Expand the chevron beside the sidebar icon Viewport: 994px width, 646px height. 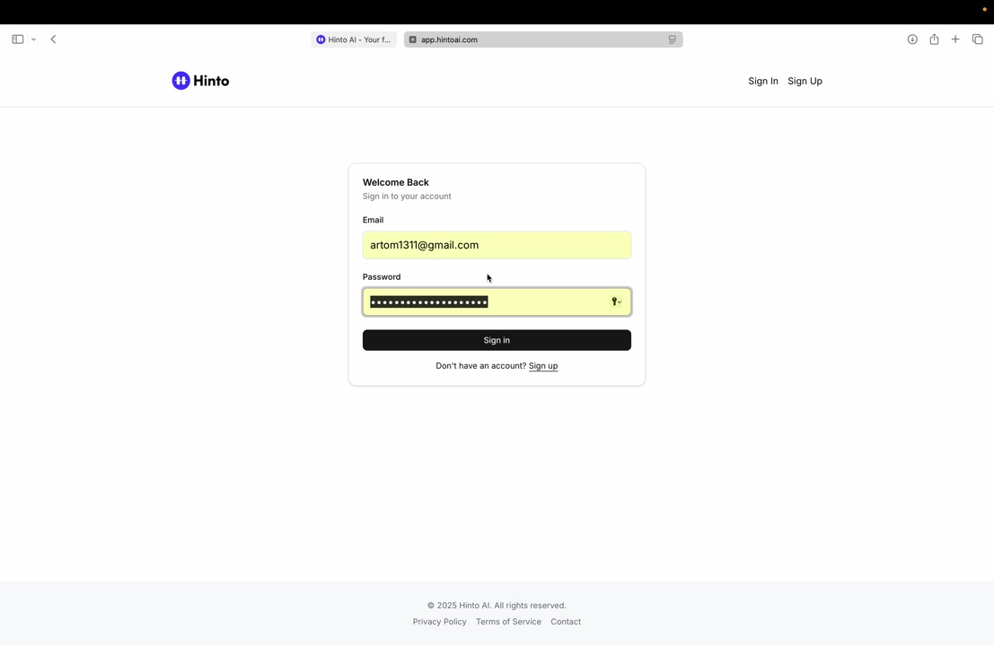(33, 39)
